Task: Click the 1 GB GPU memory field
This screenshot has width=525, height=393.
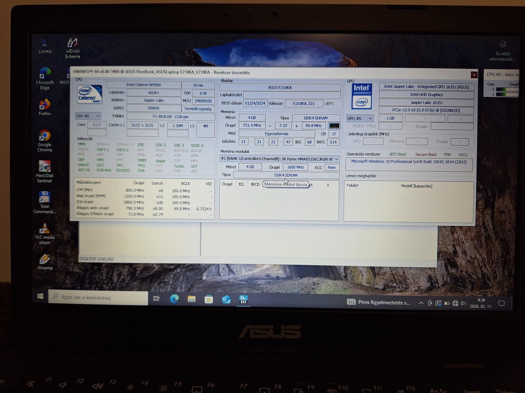Action: point(390,118)
